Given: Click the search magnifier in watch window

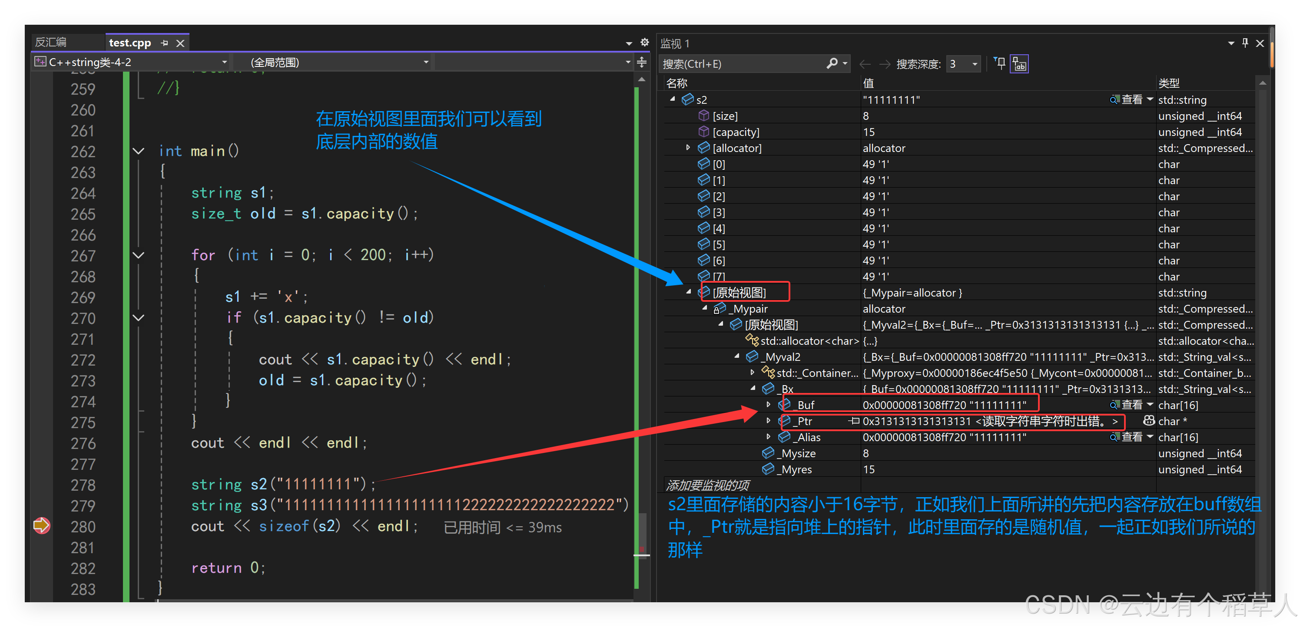Looking at the screenshot, I should 832,63.
